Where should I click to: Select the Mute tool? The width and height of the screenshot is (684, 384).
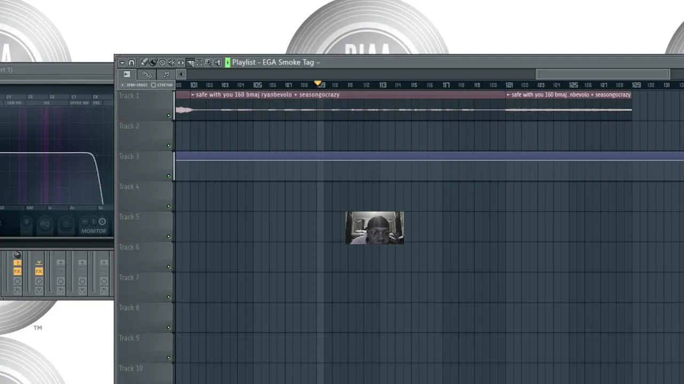[172, 62]
